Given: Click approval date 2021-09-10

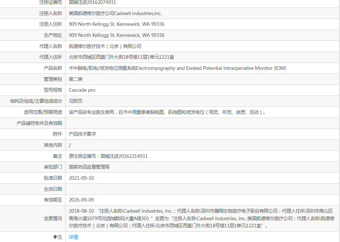Looking at the screenshot, I should pyautogui.click(x=81, y=178).
